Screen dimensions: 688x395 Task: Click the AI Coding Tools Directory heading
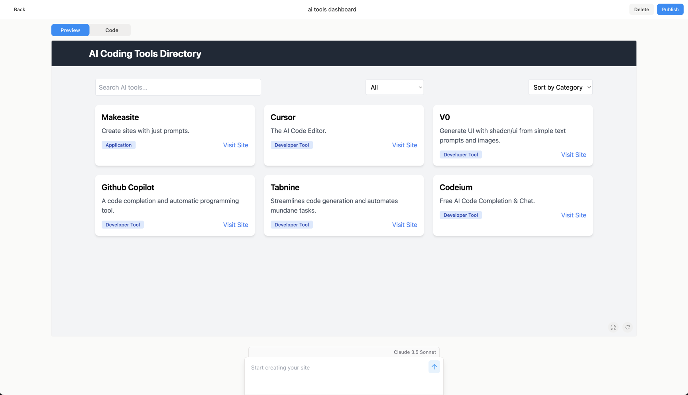tap(145, 54)
